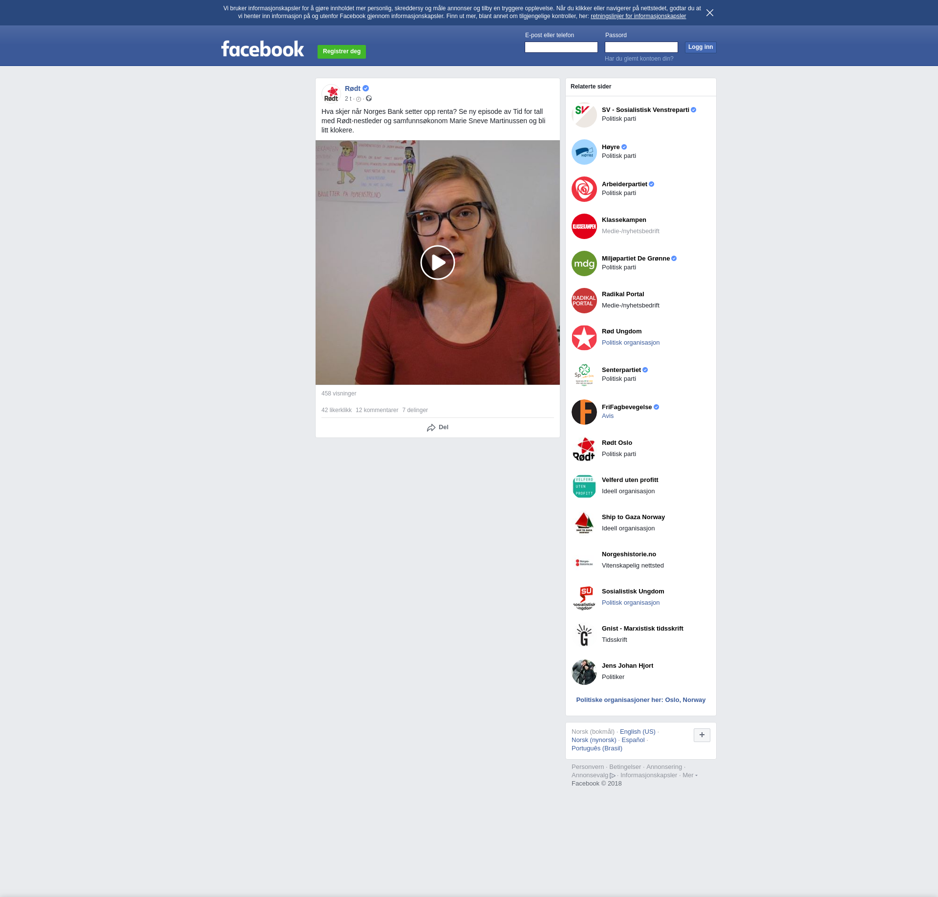Open Høyre page name link
938x897 pixels.
[x=611, y=147]
